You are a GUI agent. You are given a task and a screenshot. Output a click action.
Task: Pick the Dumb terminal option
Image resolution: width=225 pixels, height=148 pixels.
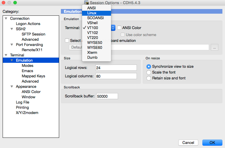point(97,58)
